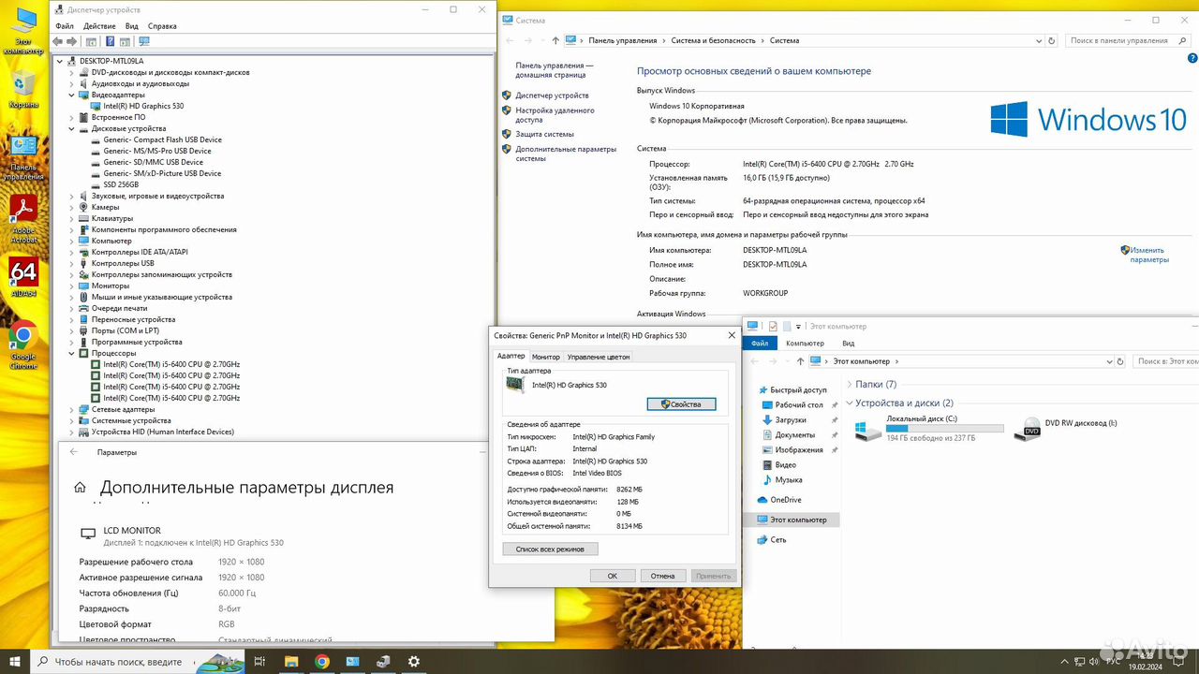Collapse the Дисковые устройства node
This screenshot has width=1199, height=674.
click(x=72, y=128)
